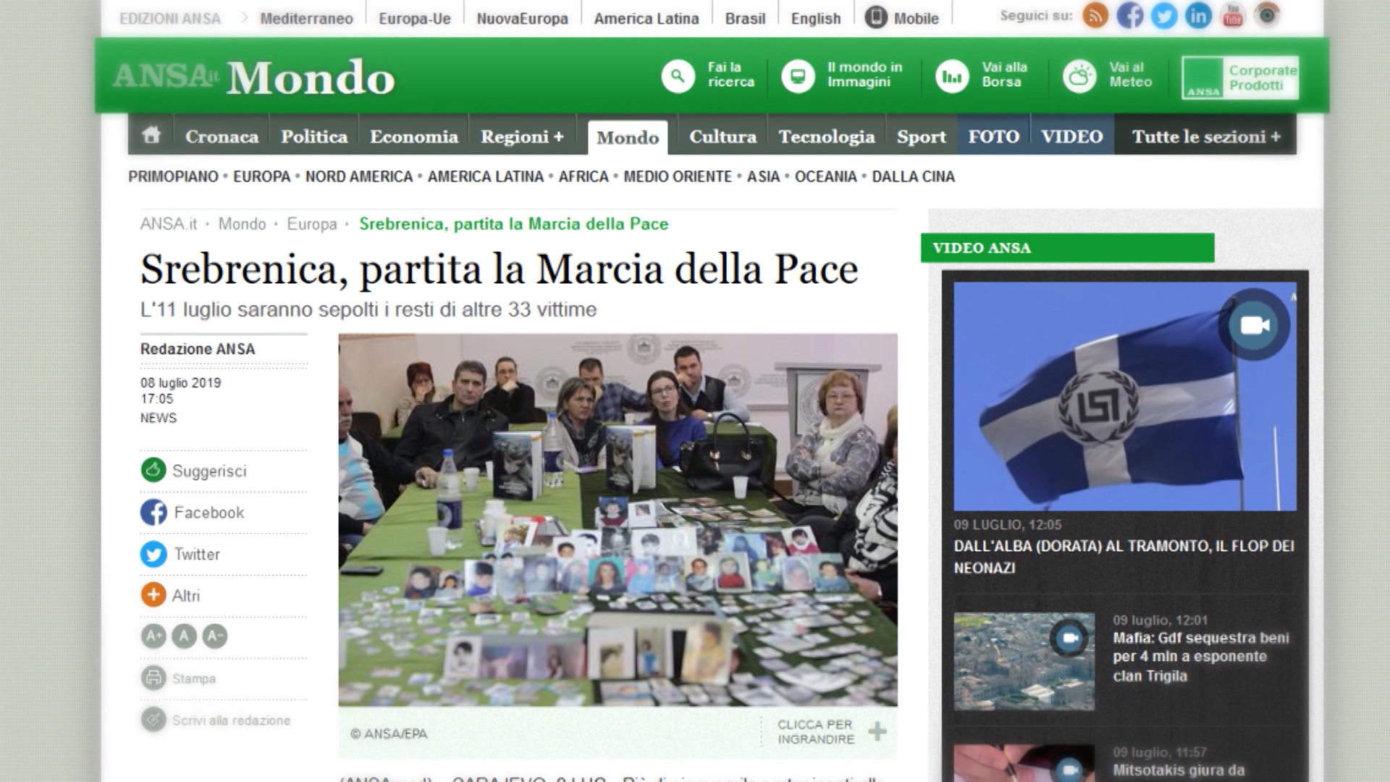Click the Twitter icon in header

[1163, 16]
